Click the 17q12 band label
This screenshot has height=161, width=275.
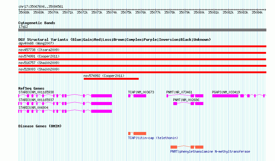click(x=23, y=27)
